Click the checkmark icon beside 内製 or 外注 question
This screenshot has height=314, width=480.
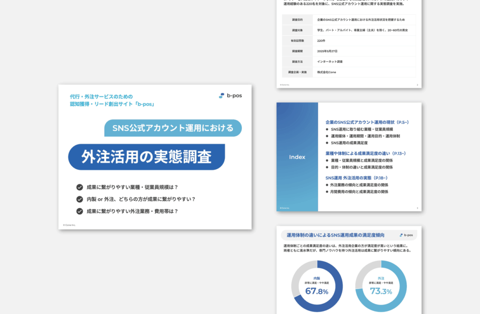80,199
